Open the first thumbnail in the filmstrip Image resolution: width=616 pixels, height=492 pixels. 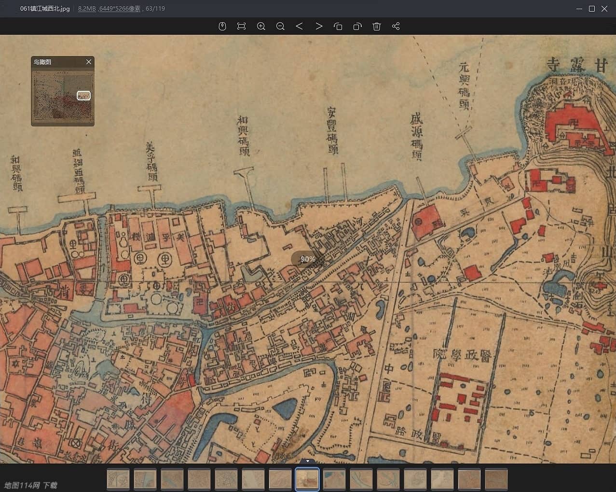click(118, 479)
